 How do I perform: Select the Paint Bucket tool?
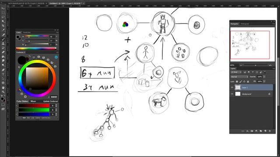click(3, 57)
